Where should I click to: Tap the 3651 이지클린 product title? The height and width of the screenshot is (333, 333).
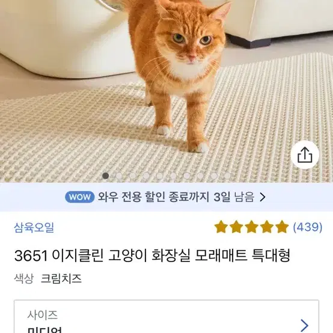pyautogui.click(x=152, y=255)
